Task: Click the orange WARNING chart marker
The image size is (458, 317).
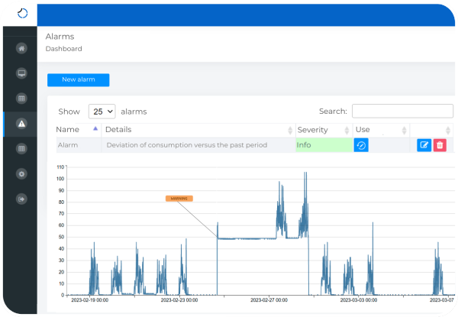Action: click(x=179, y=199)
